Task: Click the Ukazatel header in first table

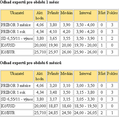Action: point(17,15)
